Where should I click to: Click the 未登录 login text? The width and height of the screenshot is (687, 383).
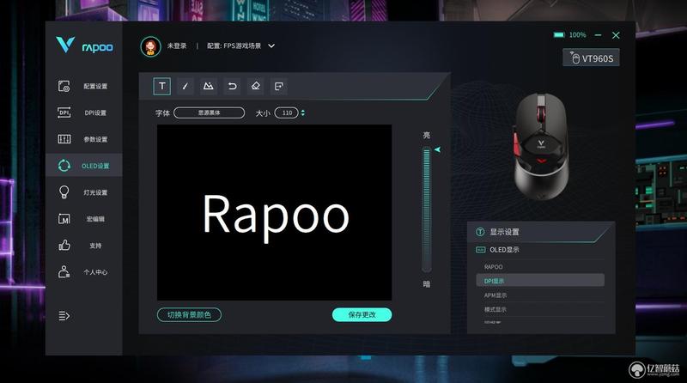click(x=177, y=46)
